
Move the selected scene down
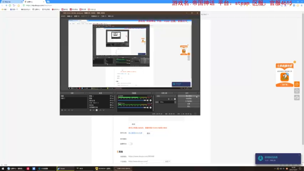pyautogui.click(x=72, y=110)
